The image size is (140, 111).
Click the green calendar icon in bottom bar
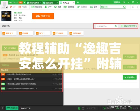[x=79, y=108]
